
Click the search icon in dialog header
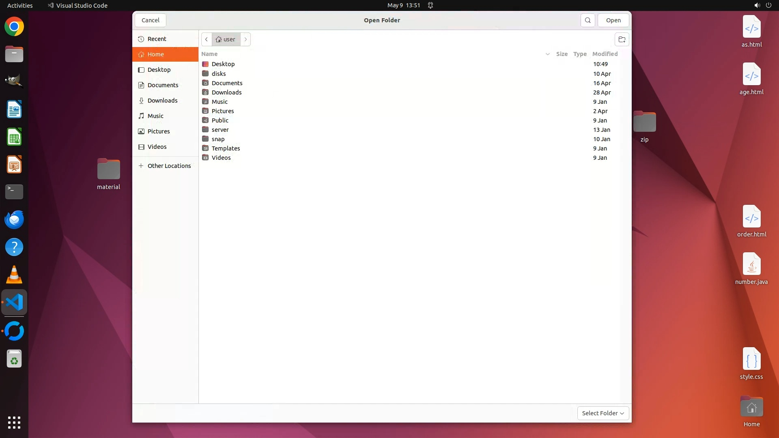click(x=587, y=20)
